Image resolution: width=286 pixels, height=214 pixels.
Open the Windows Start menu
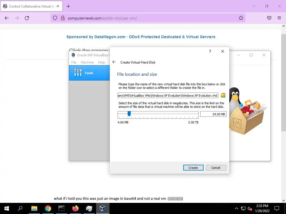click(x=7, y=208)
